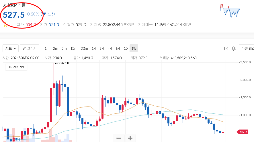Click the 2,500.0 price axis label
254x142 pixels.
click(x=245, y=62)
